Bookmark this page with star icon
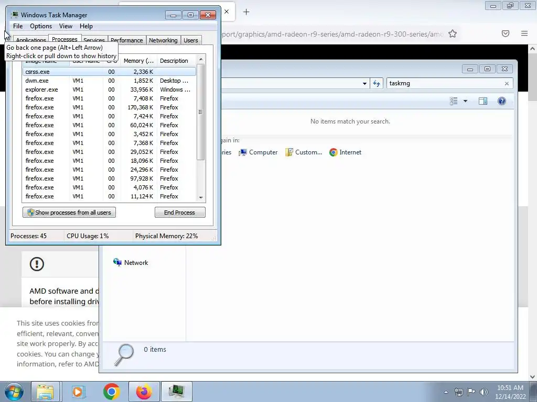The image size is (537, 402). click(453, 34)
